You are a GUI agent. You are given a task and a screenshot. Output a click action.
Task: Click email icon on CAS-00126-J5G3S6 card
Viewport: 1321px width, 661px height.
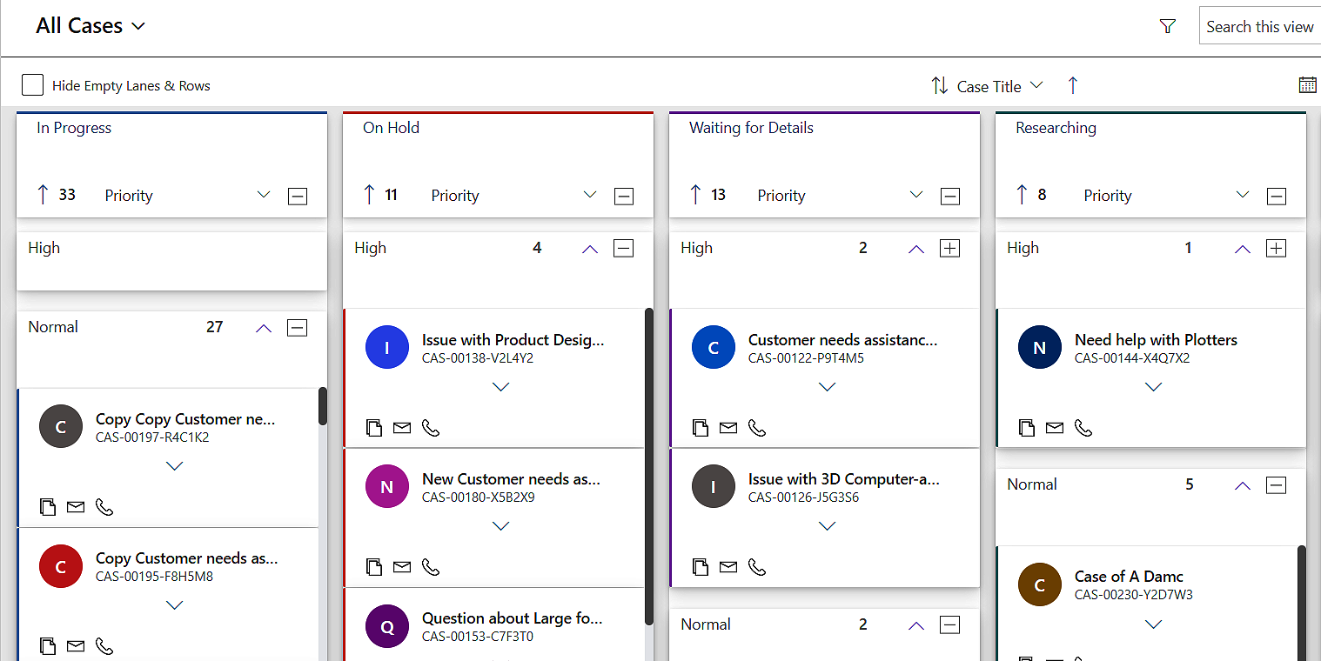point(728,567)
